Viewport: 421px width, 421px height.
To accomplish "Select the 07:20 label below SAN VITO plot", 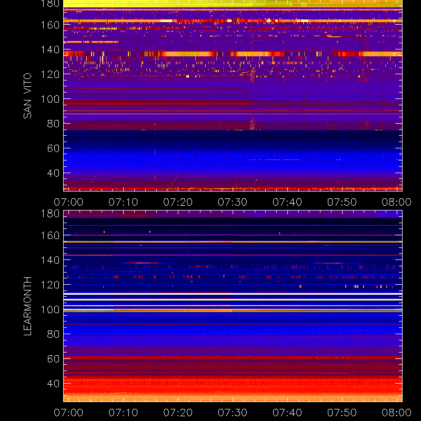I will click(x=178, y=202).
